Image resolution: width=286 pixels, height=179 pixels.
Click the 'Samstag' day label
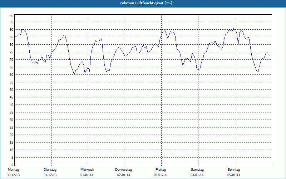pyautogui.click(x=197, y=170)
